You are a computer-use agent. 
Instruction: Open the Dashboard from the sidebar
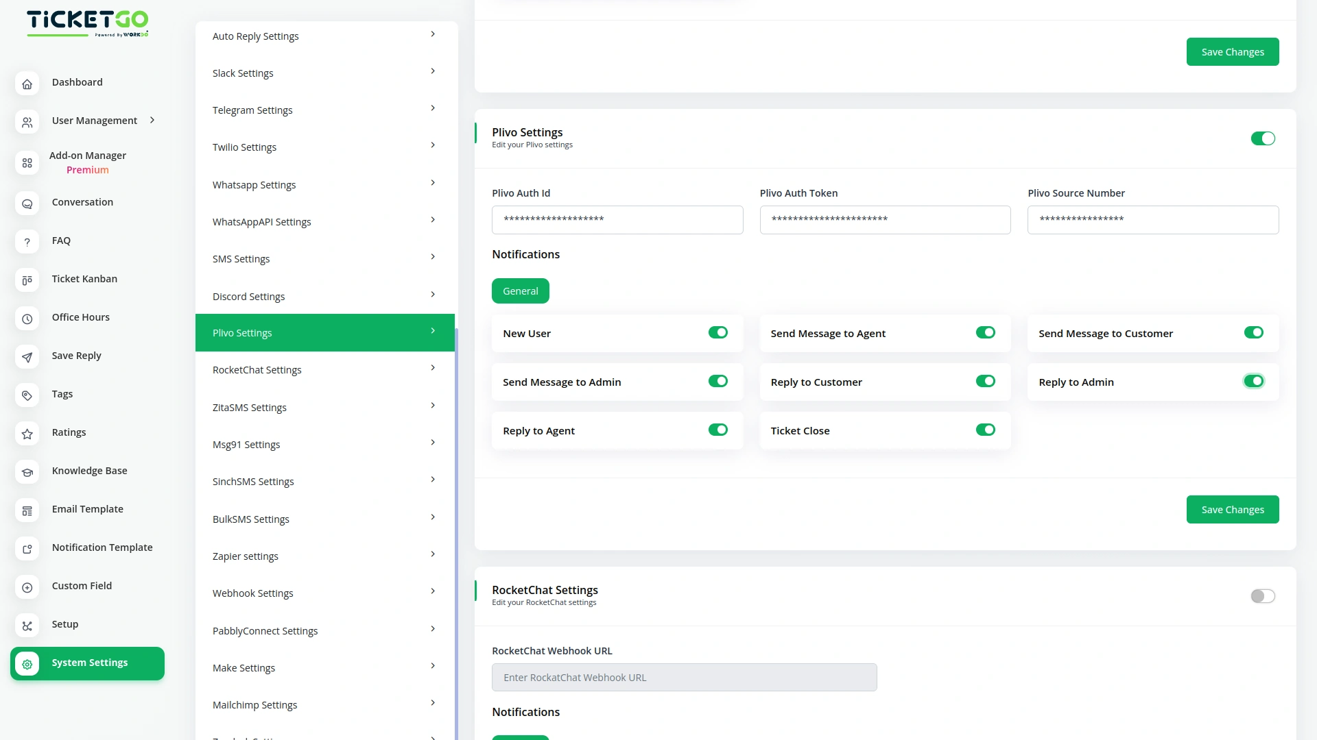point(77,82)
